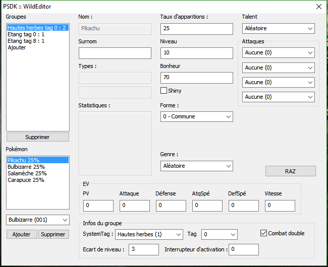Open the Talent dropdown
This screenshot has width=328, height=267.
(x=279, y=28)
